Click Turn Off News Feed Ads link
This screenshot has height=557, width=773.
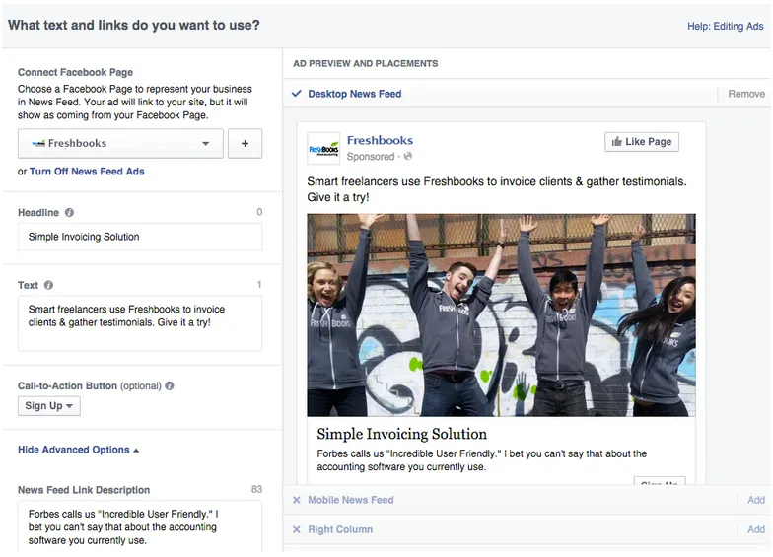click(x=87, y=172)
